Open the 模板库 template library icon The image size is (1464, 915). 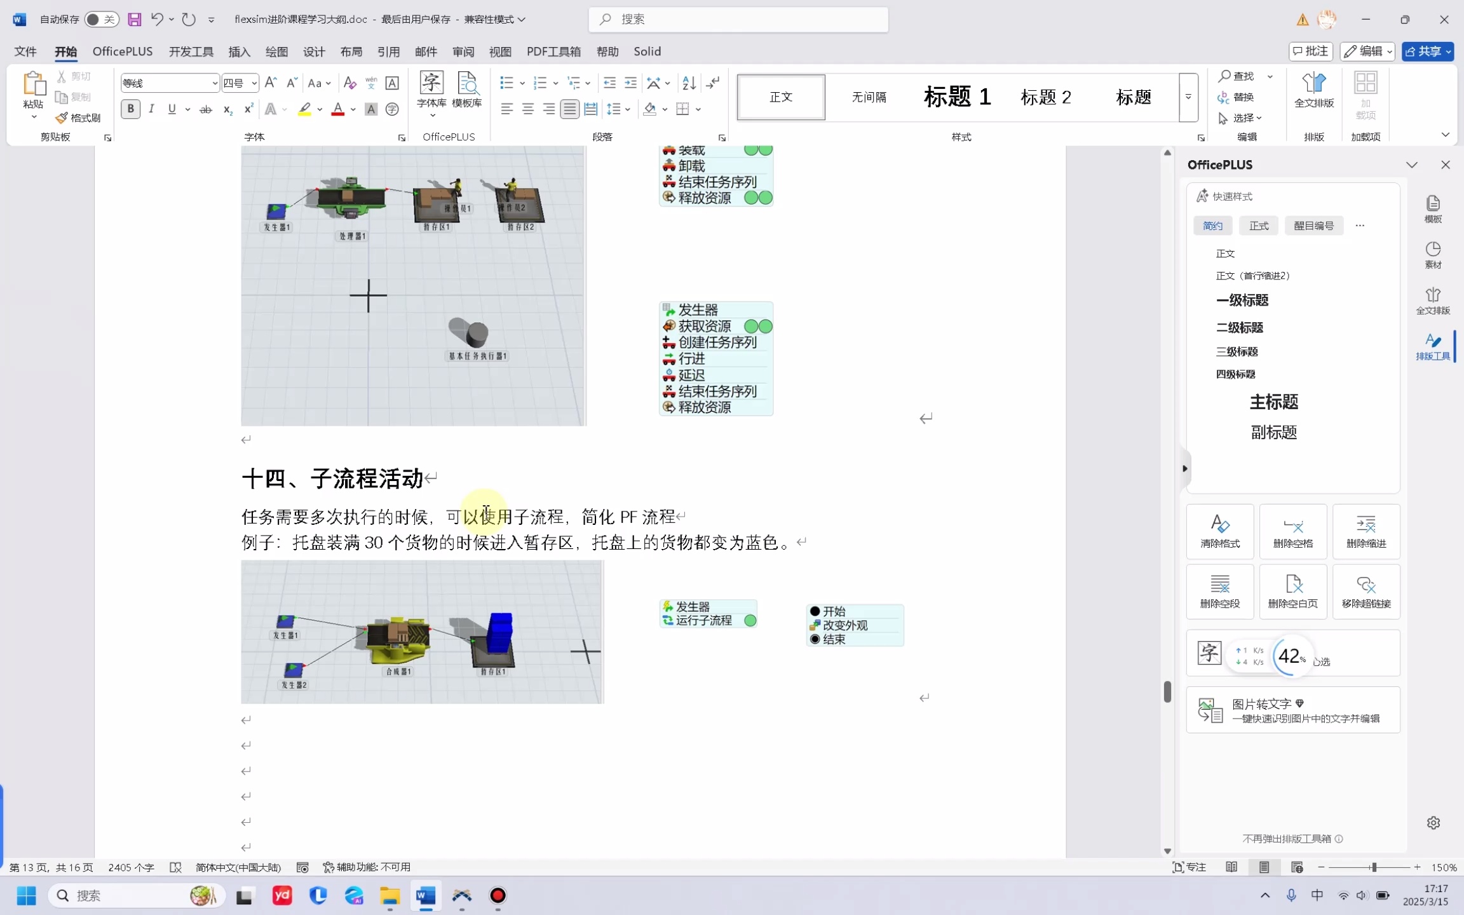tap(468, 91)
